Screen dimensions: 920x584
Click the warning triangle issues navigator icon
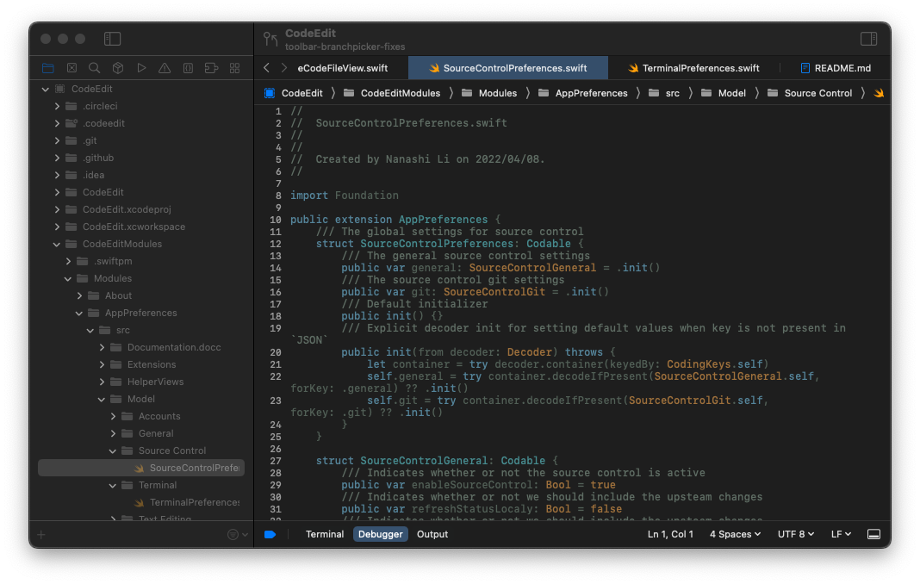tap(165, 67)
